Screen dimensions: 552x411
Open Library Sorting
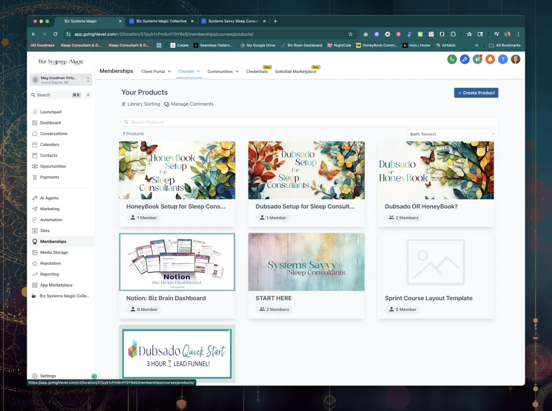pyautogui.click(x=141, y=104)
